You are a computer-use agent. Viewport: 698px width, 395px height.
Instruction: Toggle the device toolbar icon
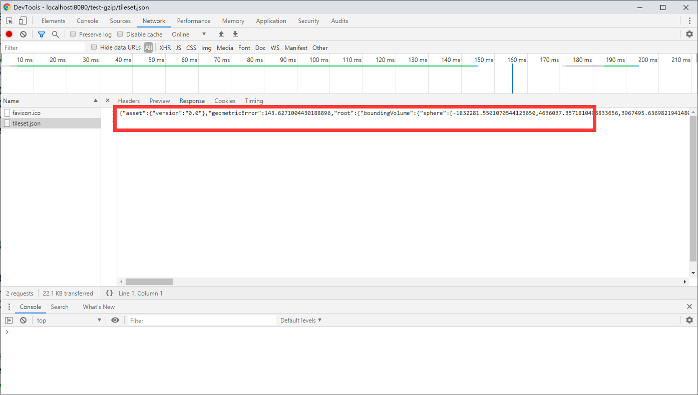click(23, 20)
